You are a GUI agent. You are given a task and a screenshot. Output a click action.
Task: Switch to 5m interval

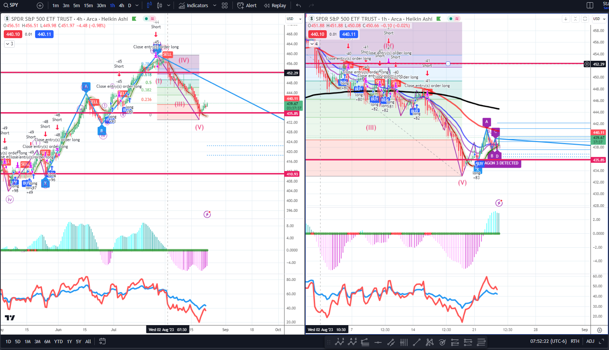click(77, 5)
